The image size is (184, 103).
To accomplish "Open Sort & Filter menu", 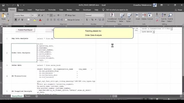I will [x=164, y=18].
